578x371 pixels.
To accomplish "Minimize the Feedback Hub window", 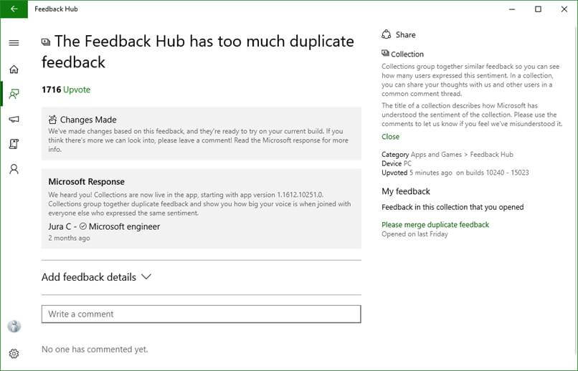I will (x=512, y=9).
